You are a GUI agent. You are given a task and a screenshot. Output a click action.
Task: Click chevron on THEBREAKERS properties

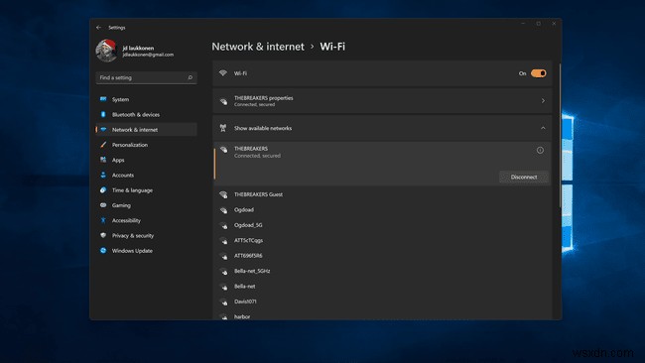pos(543,101)
